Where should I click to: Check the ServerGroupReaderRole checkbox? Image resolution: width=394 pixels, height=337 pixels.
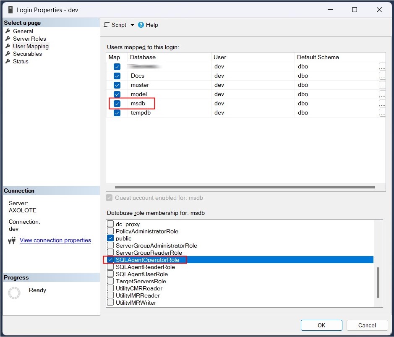click(110, 252)
